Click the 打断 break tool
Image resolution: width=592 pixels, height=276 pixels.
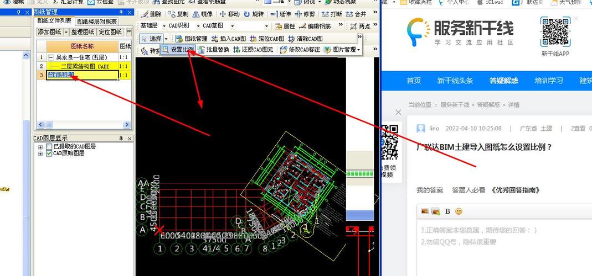pos(332,14)
